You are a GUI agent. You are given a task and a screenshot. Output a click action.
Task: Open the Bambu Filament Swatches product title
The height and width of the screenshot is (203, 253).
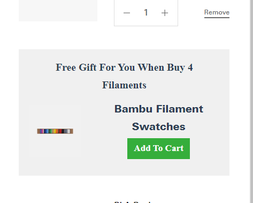(x=158, y=118)
